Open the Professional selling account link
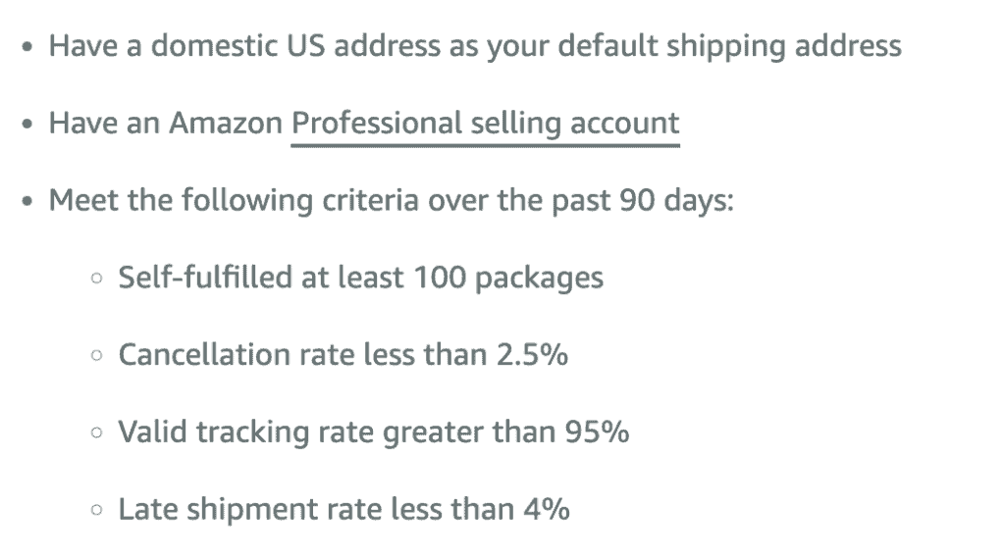1005x560 pixels. click(485, 125)
